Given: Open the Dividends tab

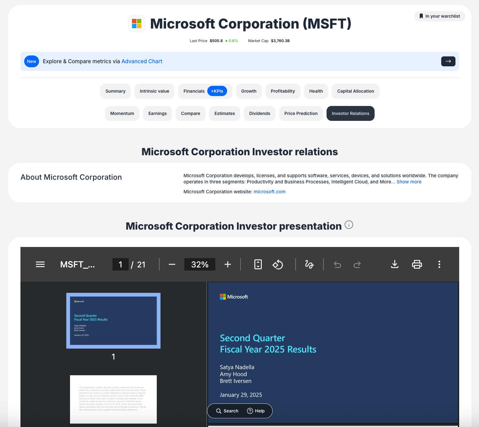Looking at the screenshot, I should pos(260,113).
